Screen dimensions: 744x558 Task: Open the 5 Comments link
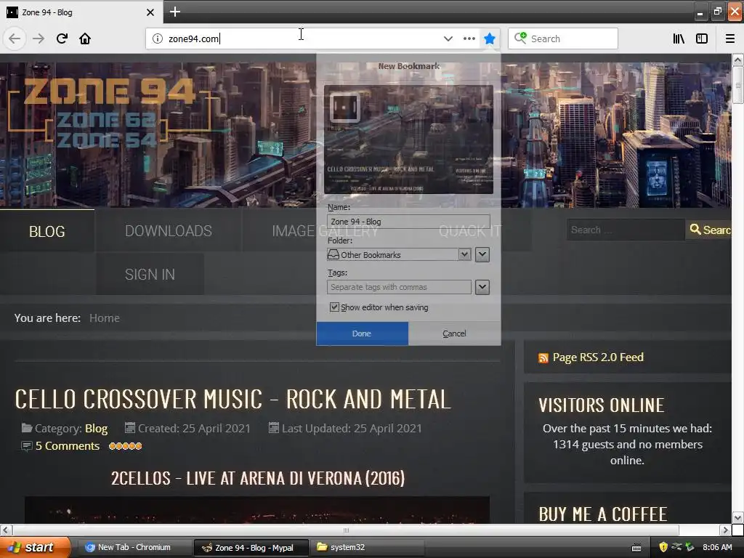(x=68, y=446)
